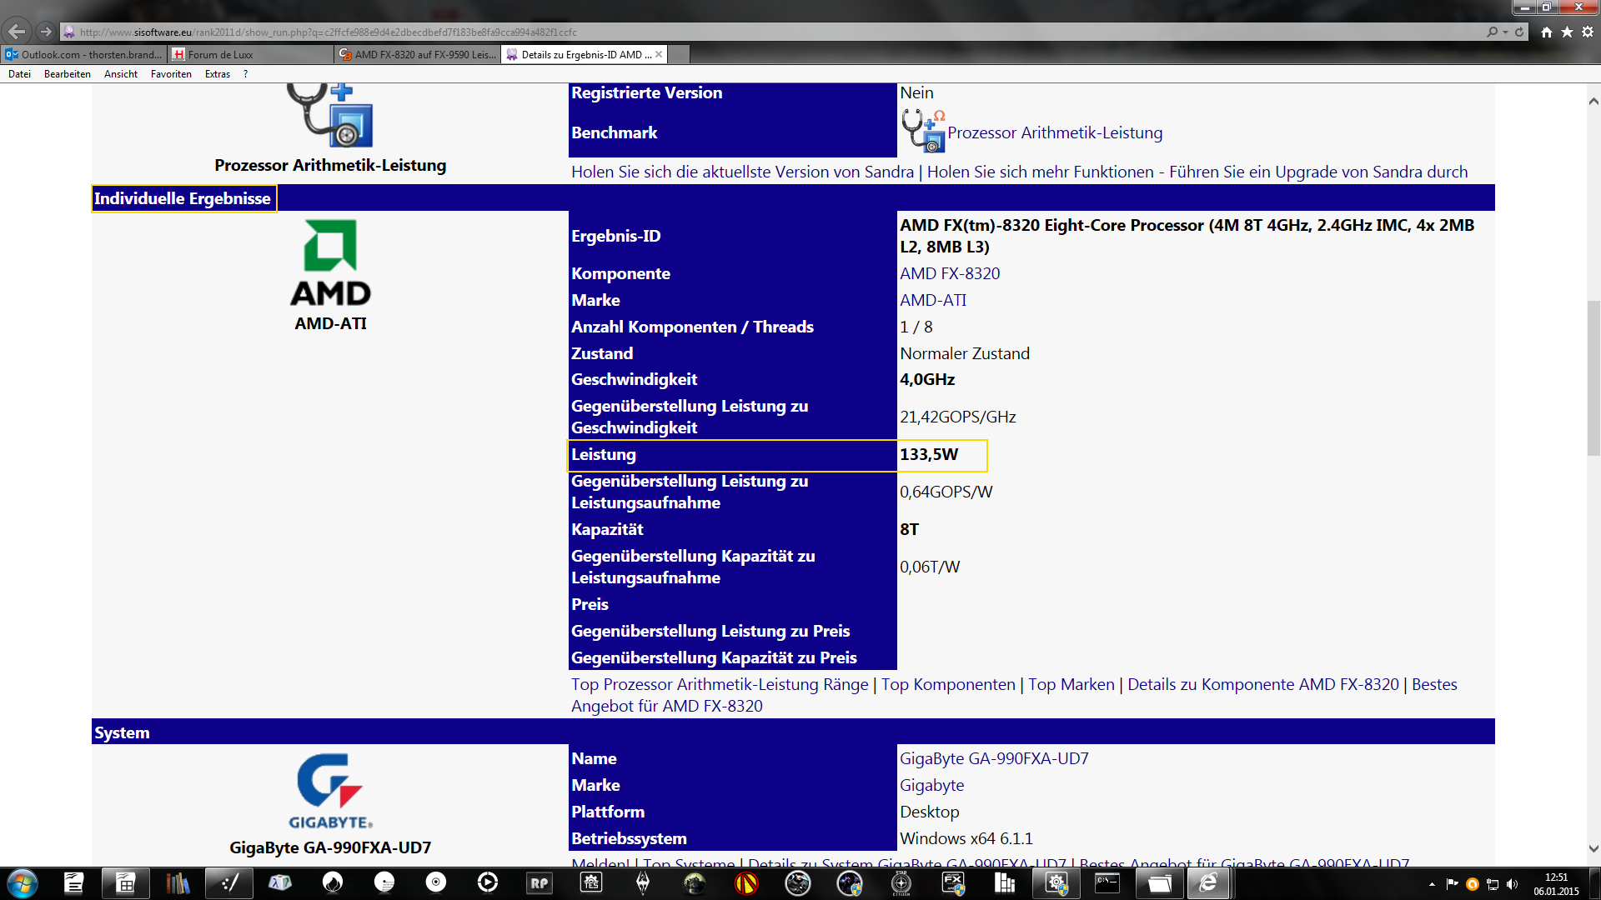This screenshot has width=1601, height=900.
Task: Open the spreadsheet taskbar icon
Action: [126, 882]
